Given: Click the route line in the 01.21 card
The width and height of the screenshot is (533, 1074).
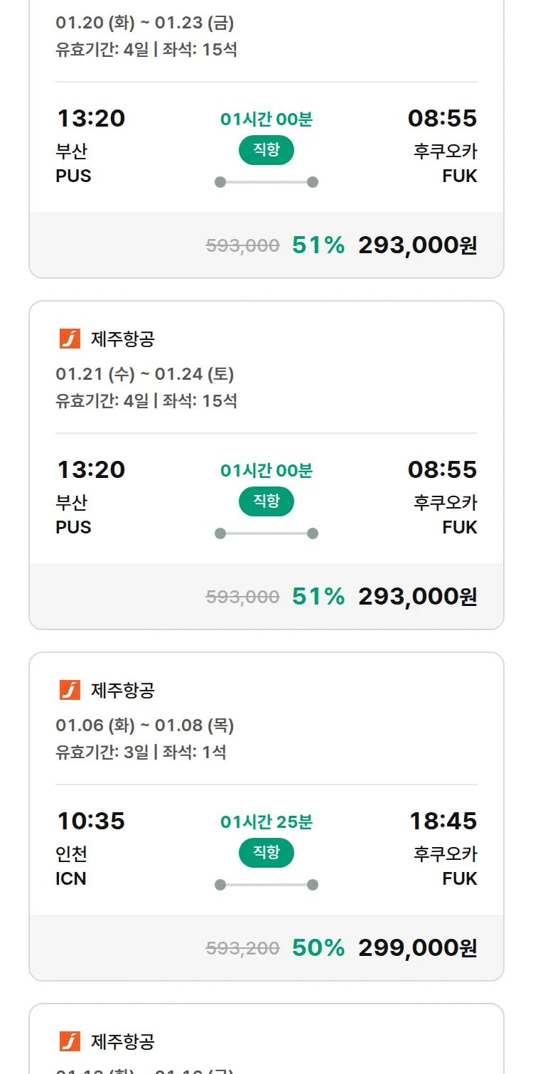Looking at the screenshot, I should (266, 533).
